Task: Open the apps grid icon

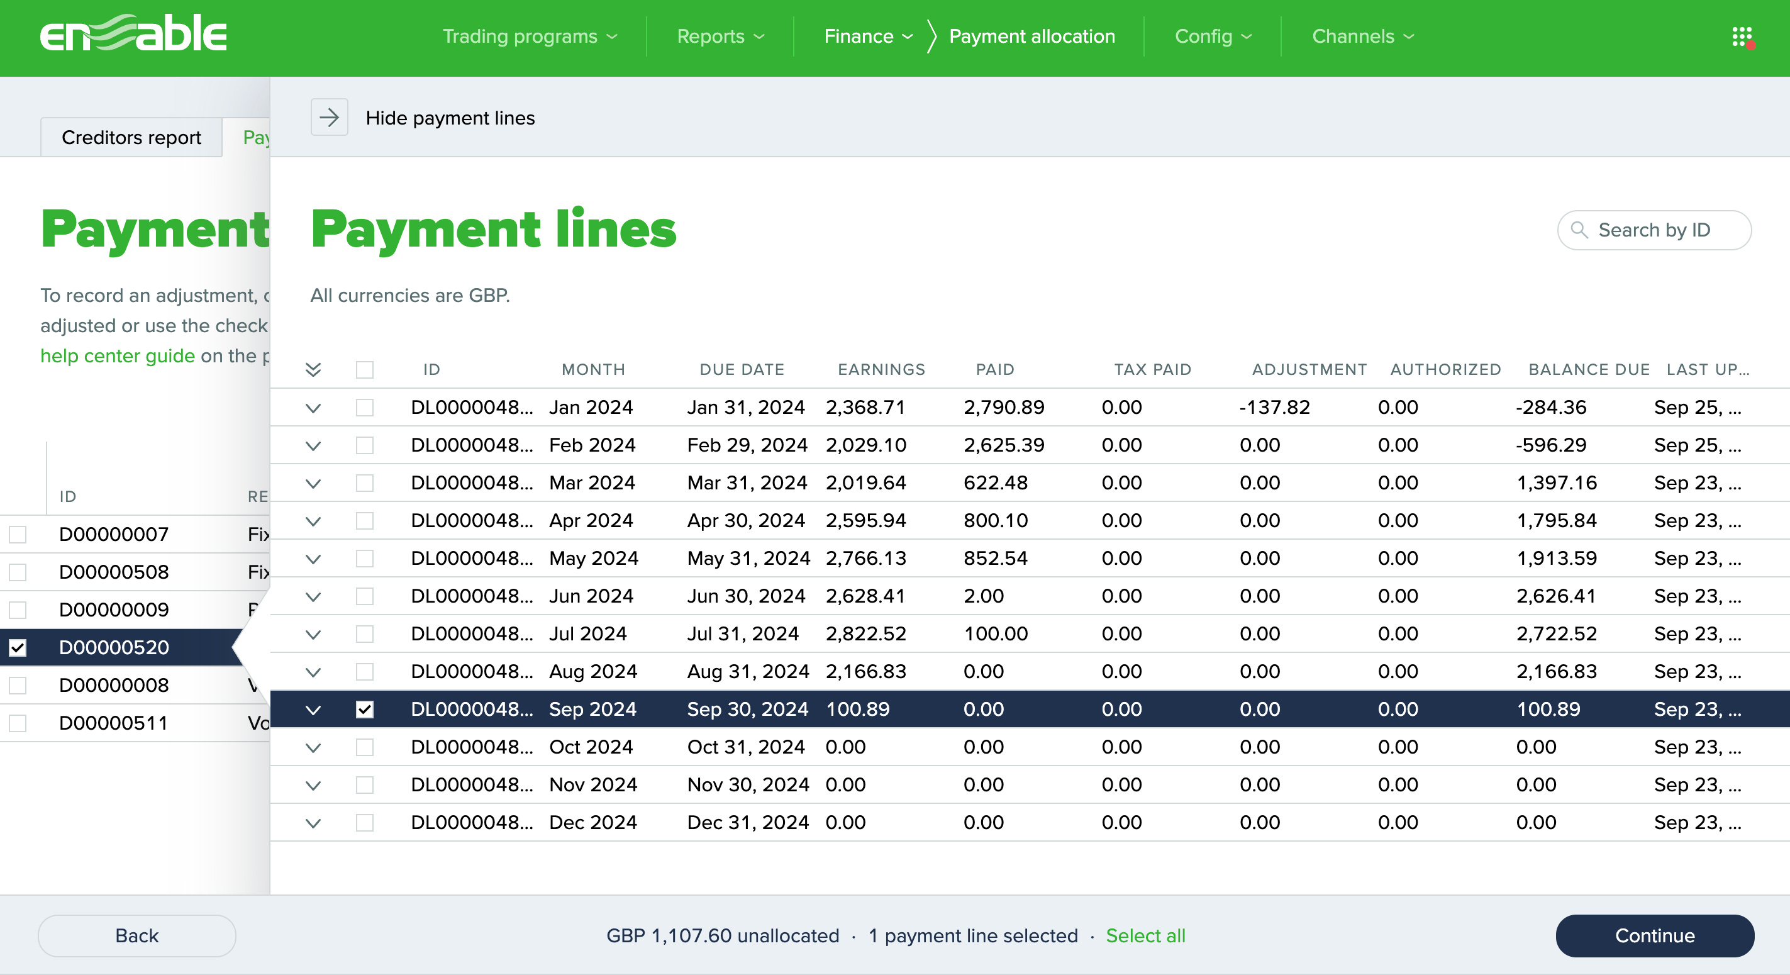Action: coord(1742,37)
